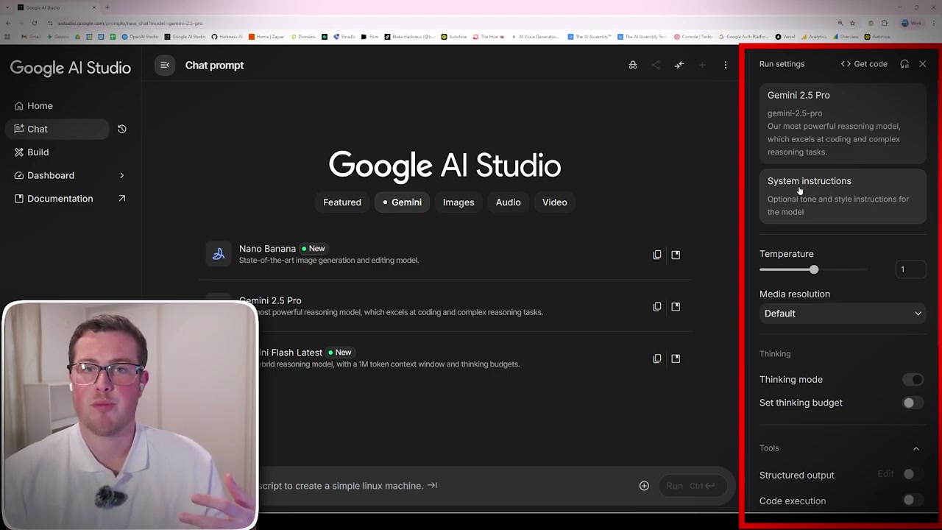Screen dimensions: 942x530
Task: Click Edit next to Structured output
Action: tap(885, 474)
